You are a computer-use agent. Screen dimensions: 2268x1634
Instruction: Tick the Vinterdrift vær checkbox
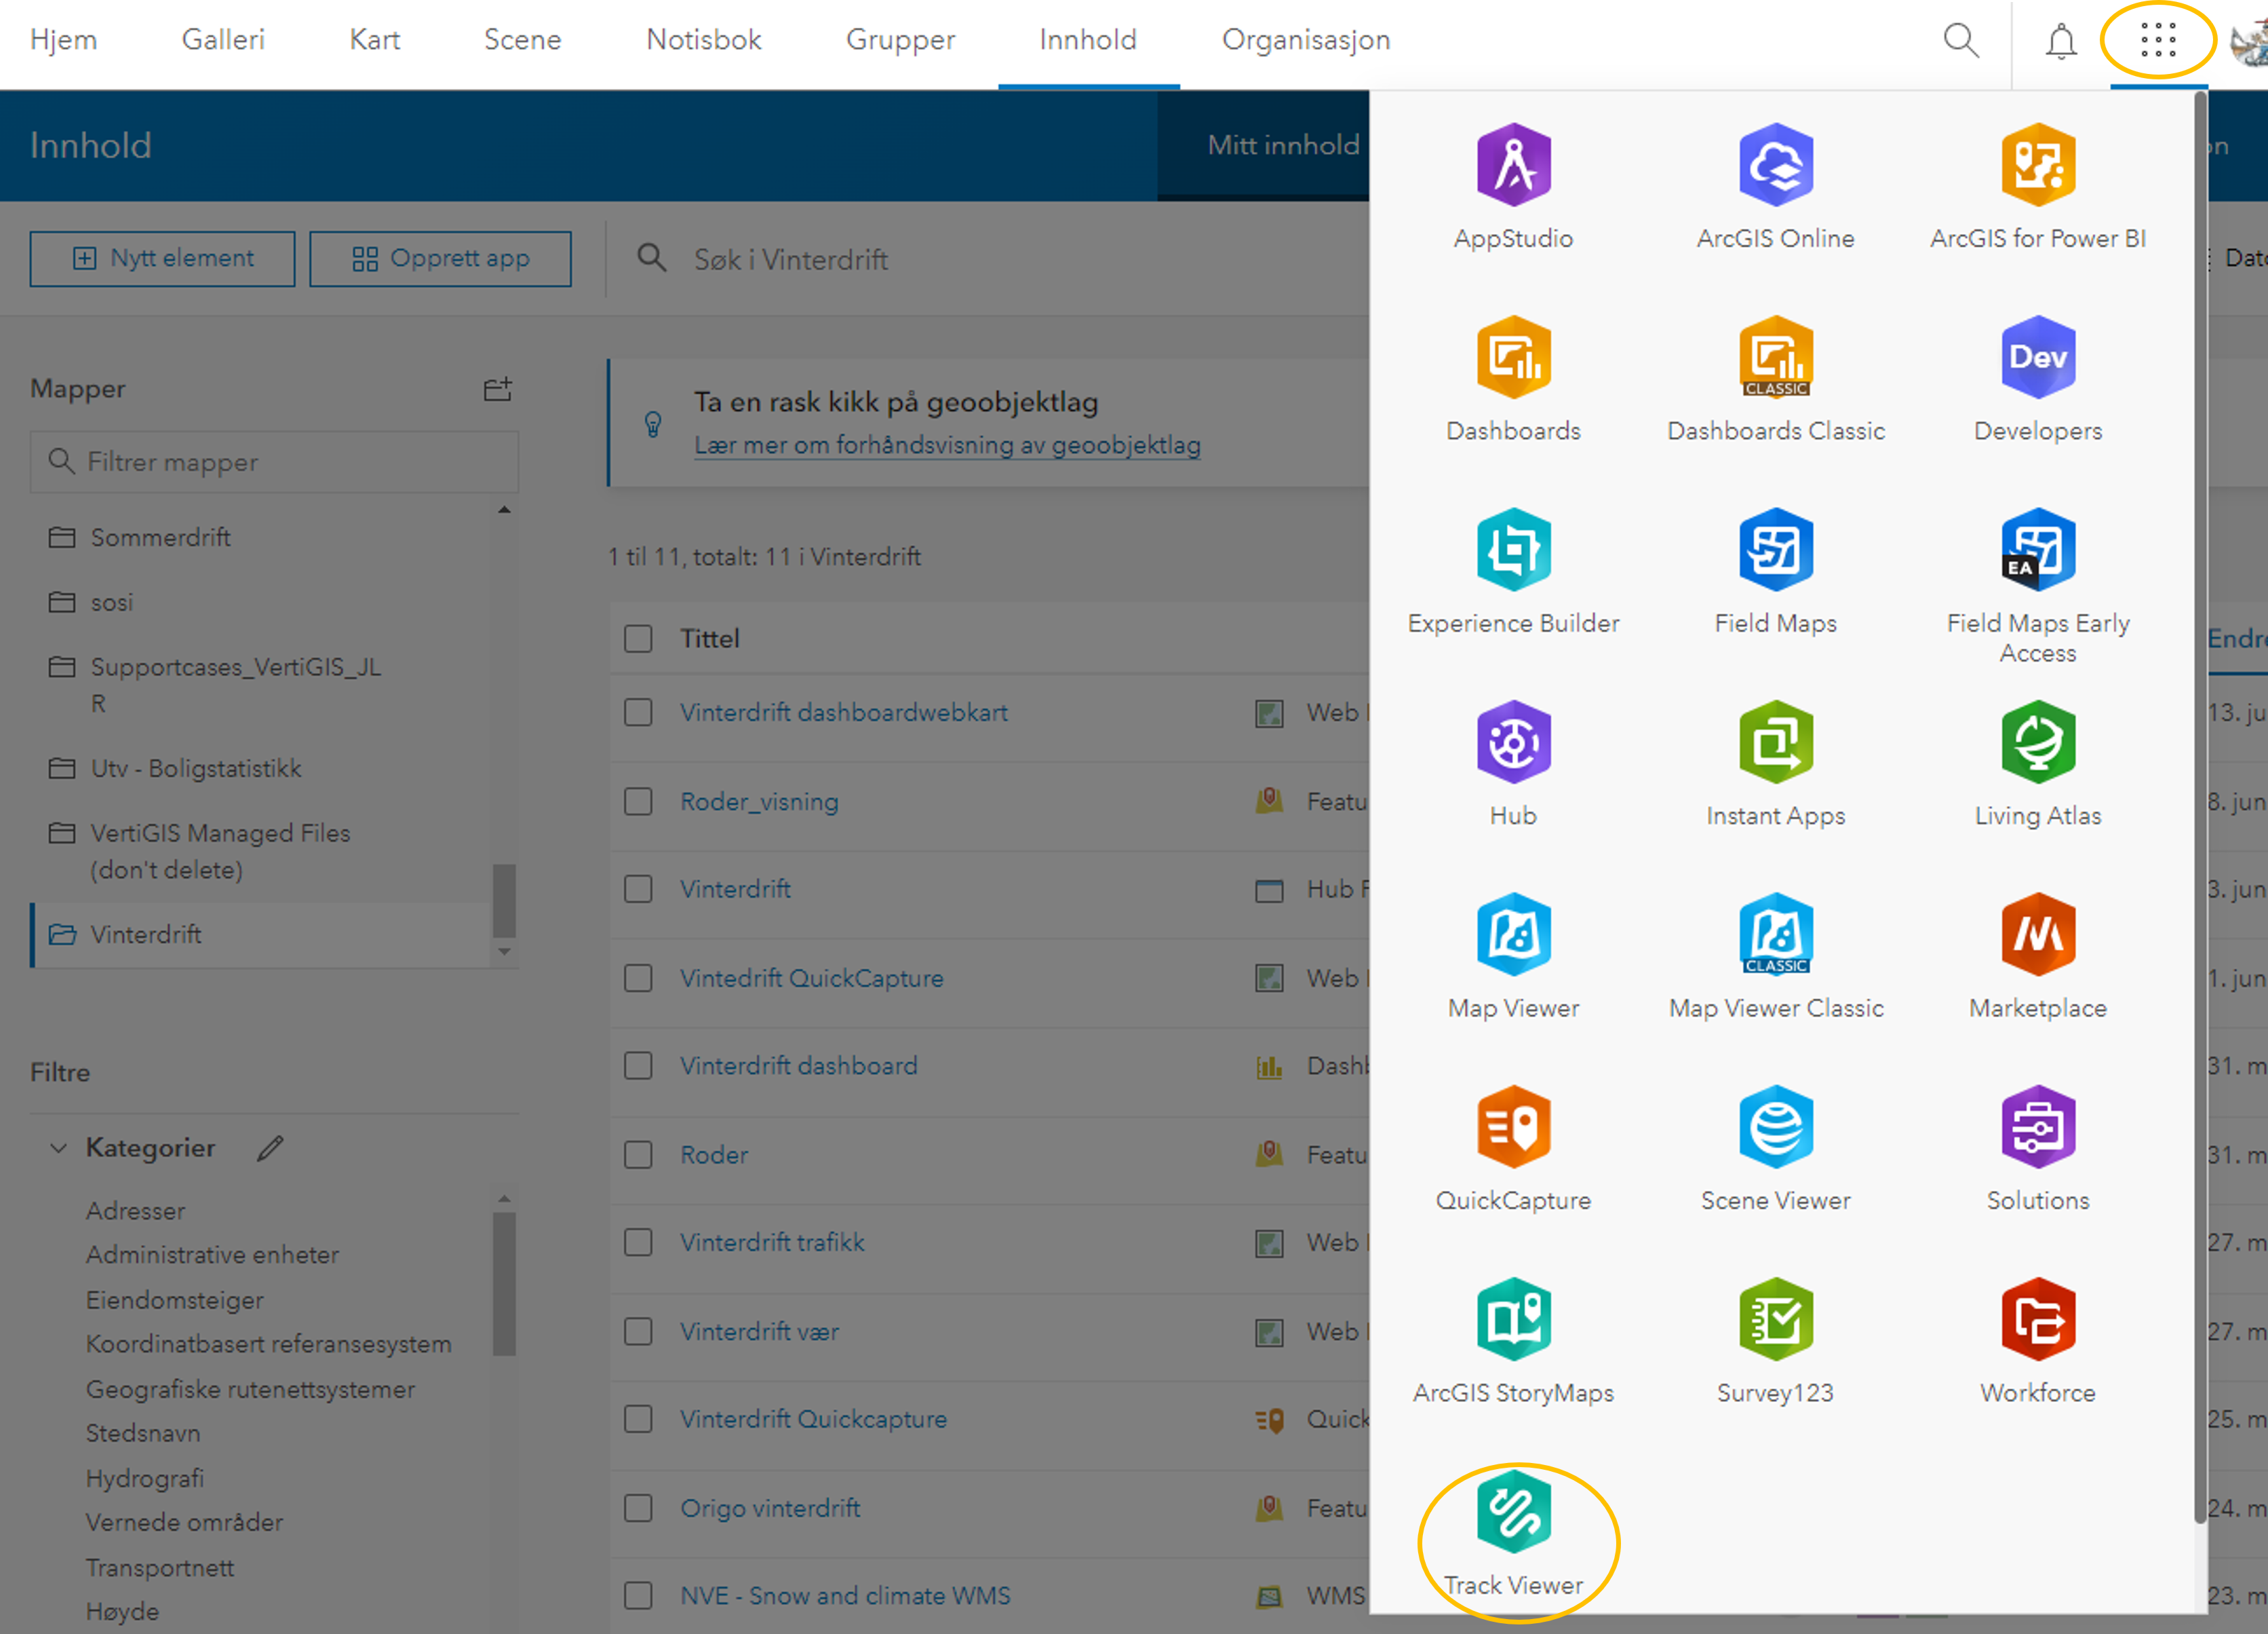(638, 1331)
